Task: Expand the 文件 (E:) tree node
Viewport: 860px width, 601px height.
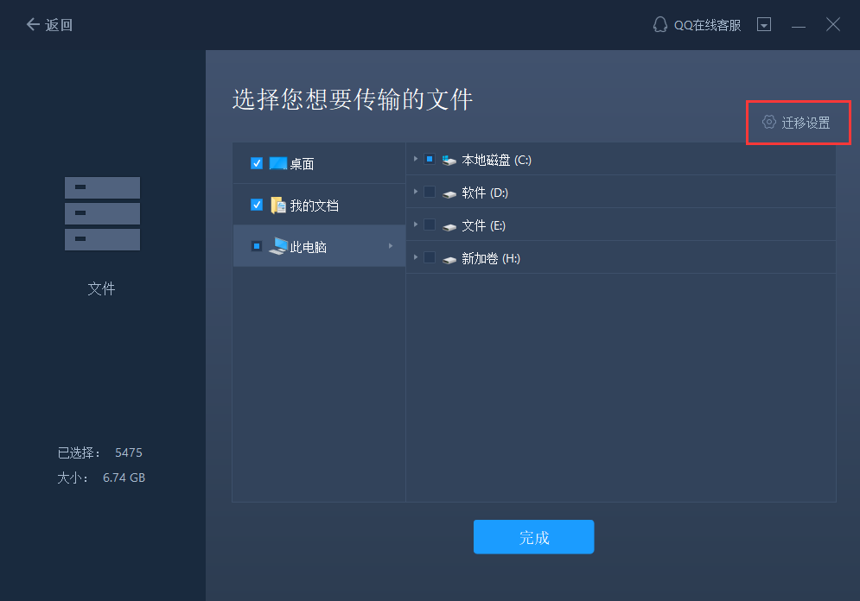Action: tap(415, 225)
